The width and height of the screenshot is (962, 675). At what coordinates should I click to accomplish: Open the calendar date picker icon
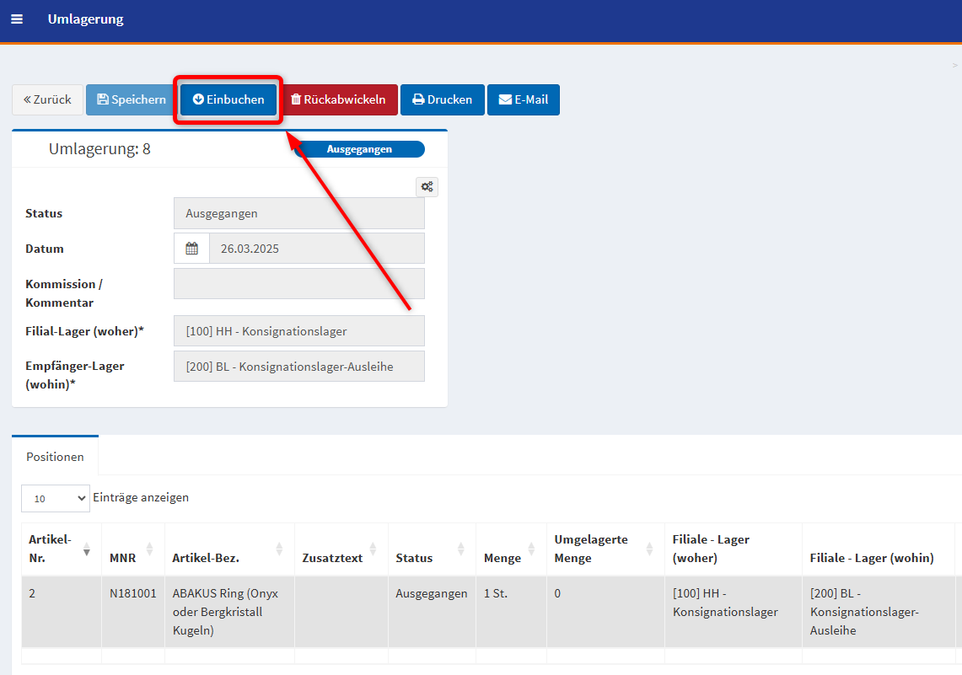(x=191, y=249)
